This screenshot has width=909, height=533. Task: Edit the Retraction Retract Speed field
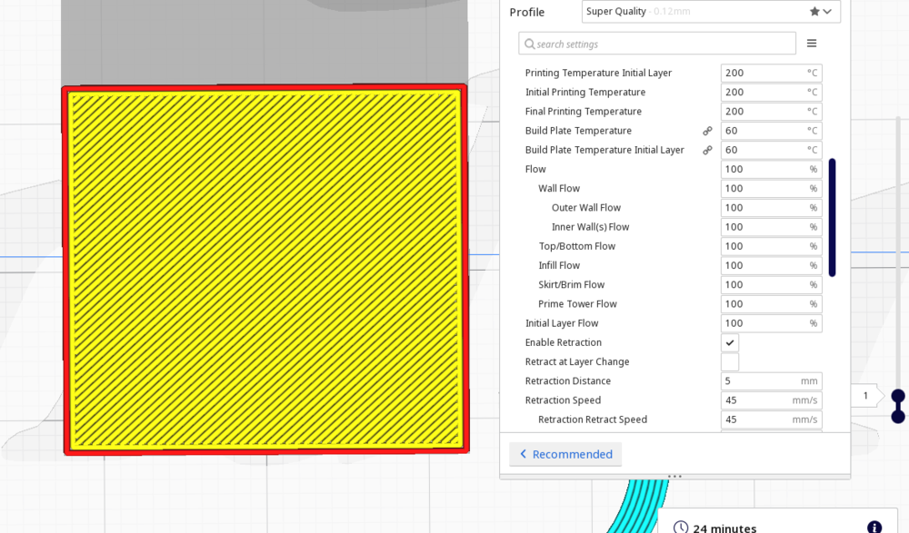pos(771,419)
